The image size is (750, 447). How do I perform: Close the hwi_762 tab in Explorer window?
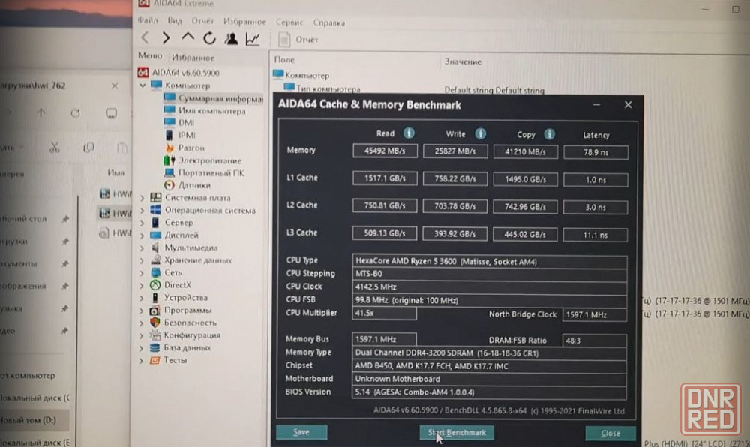[115, 85]
